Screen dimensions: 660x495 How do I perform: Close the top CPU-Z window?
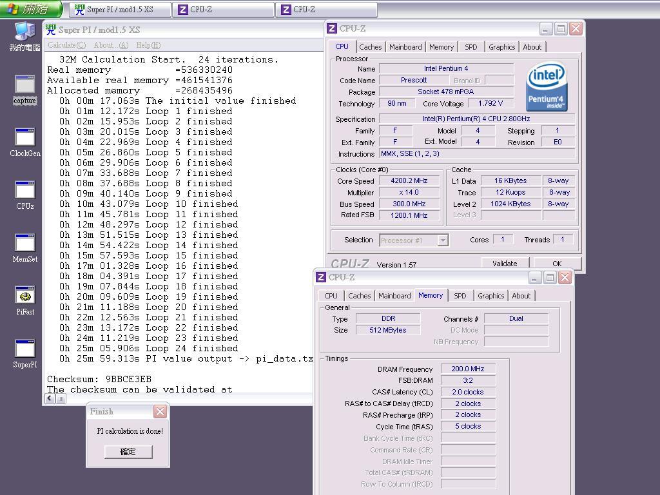point(576,28)
